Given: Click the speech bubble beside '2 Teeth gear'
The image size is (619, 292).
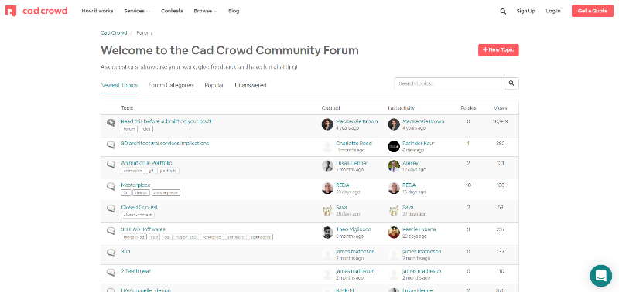Looking at the screenshot, I should [111, 272].
